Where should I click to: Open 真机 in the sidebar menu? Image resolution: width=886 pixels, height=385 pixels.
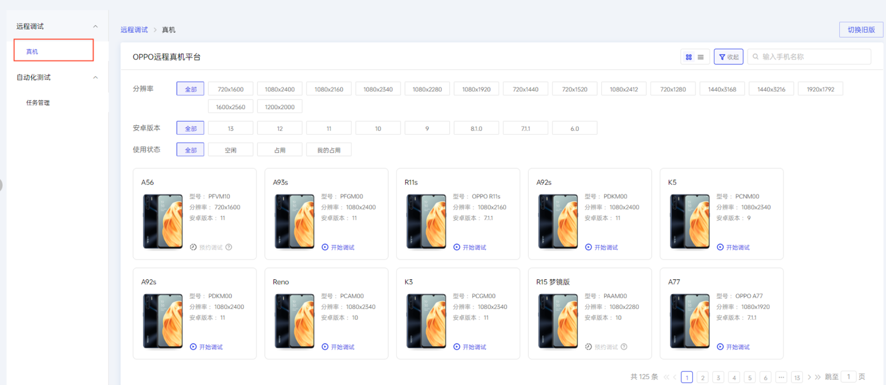[54, 51]
